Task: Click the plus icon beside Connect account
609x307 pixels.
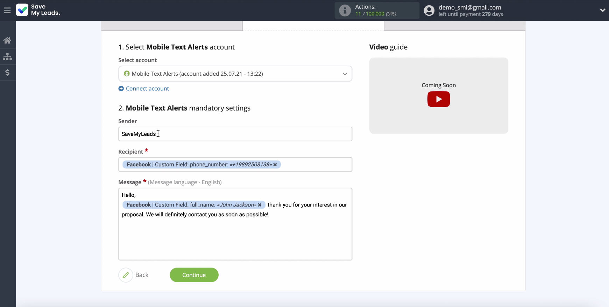Action: pos(121,89)
